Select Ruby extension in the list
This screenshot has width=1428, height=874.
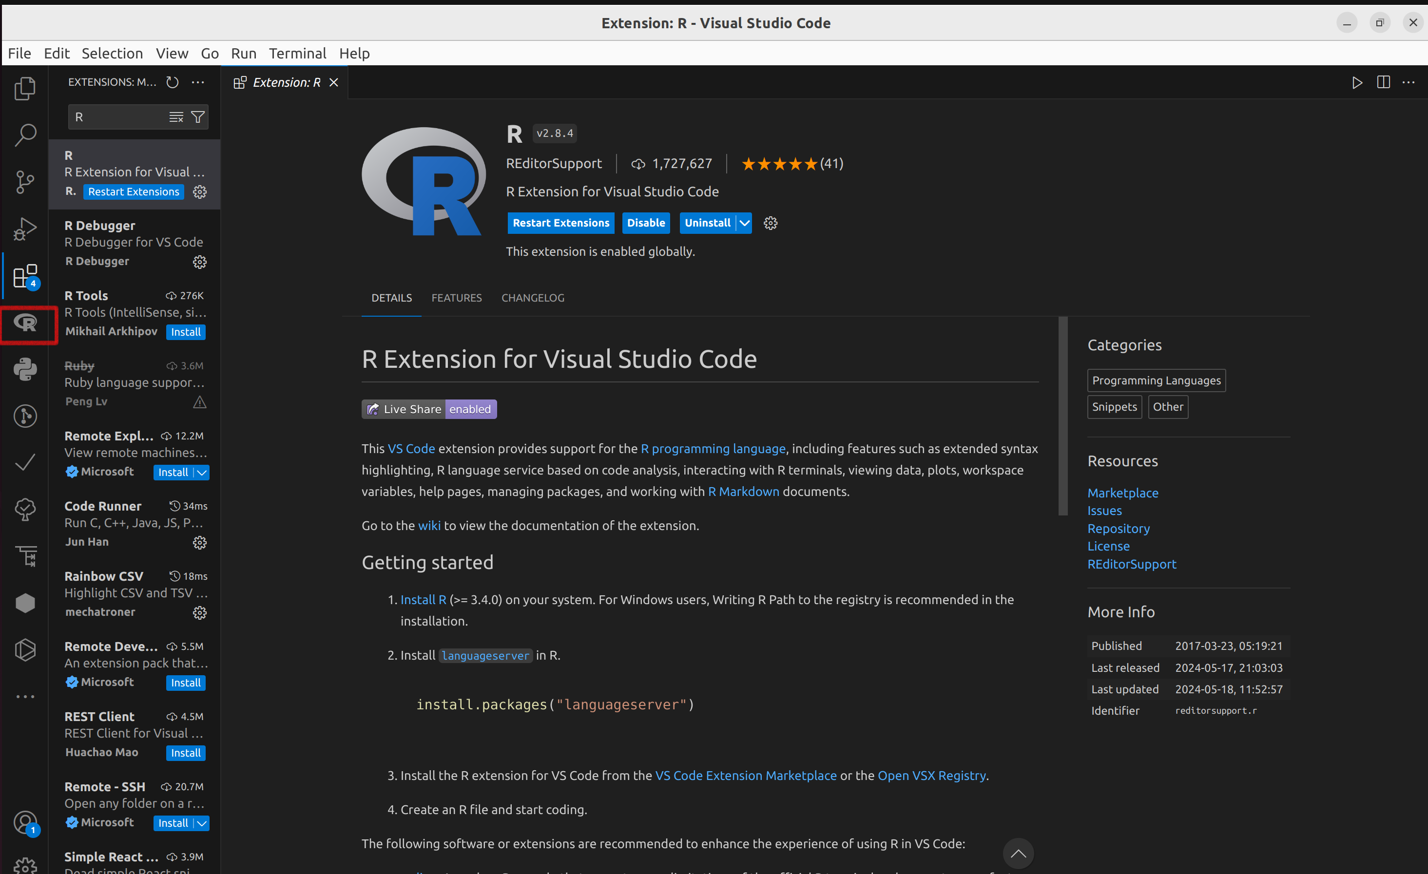135,384
